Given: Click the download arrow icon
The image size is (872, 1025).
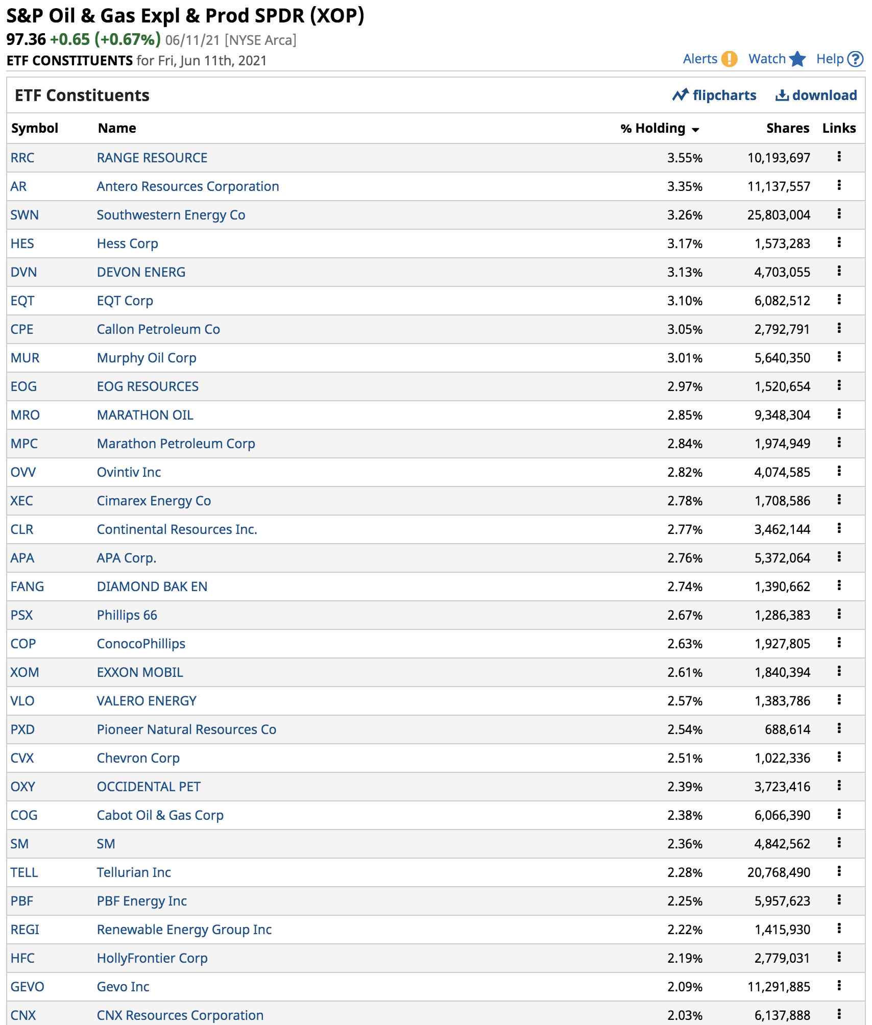Looking at the screenshot, I should coord(782,95).
